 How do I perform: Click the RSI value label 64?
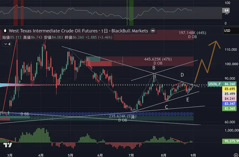(226, 11)
